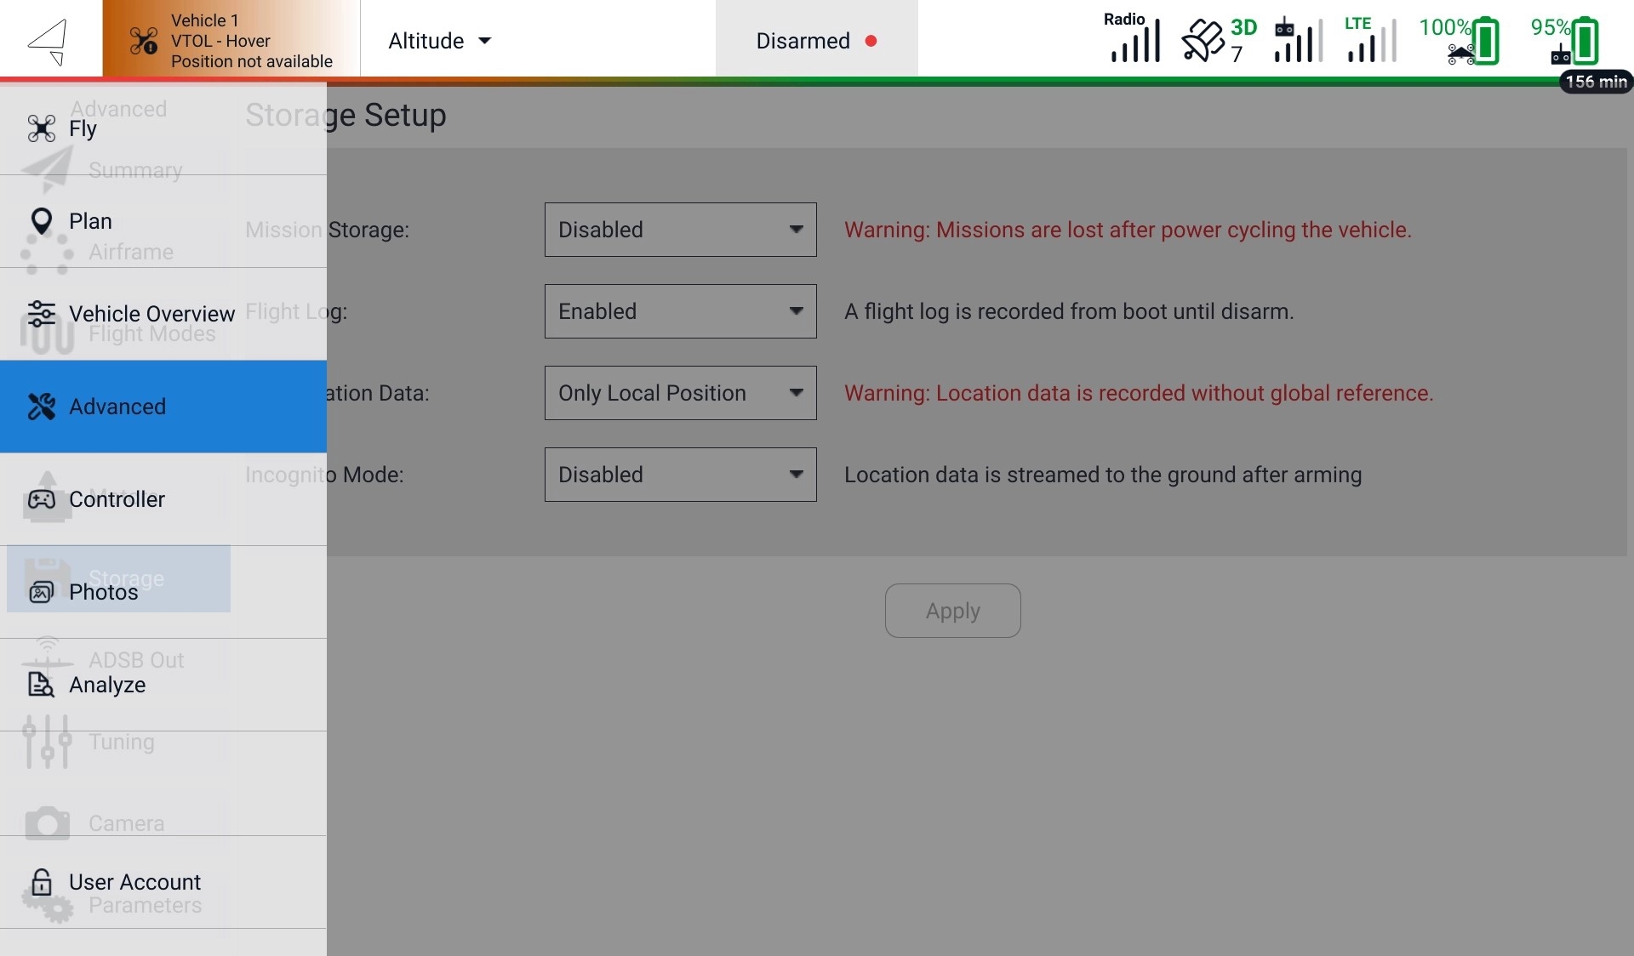Check the Radio signal strength indicator
The height and width of the screenshot is (956, 1634).
[1134, 40]
